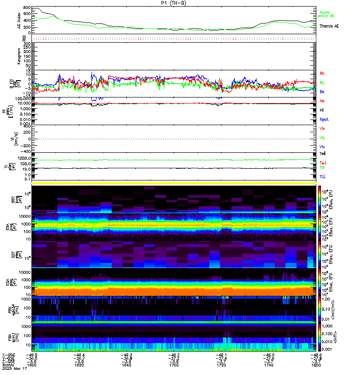Click the 1700 time tick label

click(174, 365)
